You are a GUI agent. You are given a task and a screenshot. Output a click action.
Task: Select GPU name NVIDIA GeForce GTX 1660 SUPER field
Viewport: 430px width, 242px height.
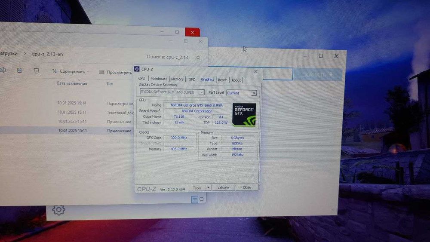[197, 105]
